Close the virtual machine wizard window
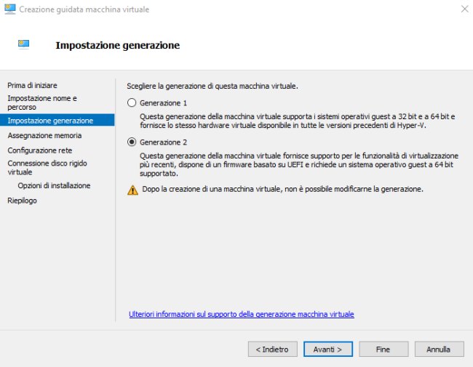Screen dimensions: 473x367 (463, 8)
